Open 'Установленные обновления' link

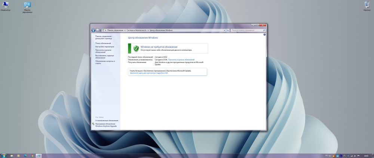[107, 121]
